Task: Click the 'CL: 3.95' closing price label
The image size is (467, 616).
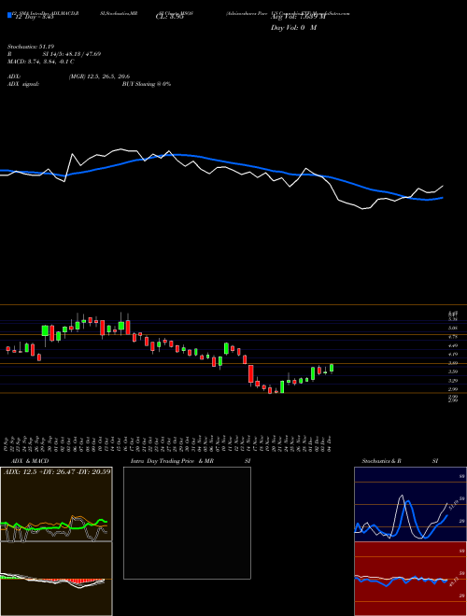Action: [x=170, y=18]
